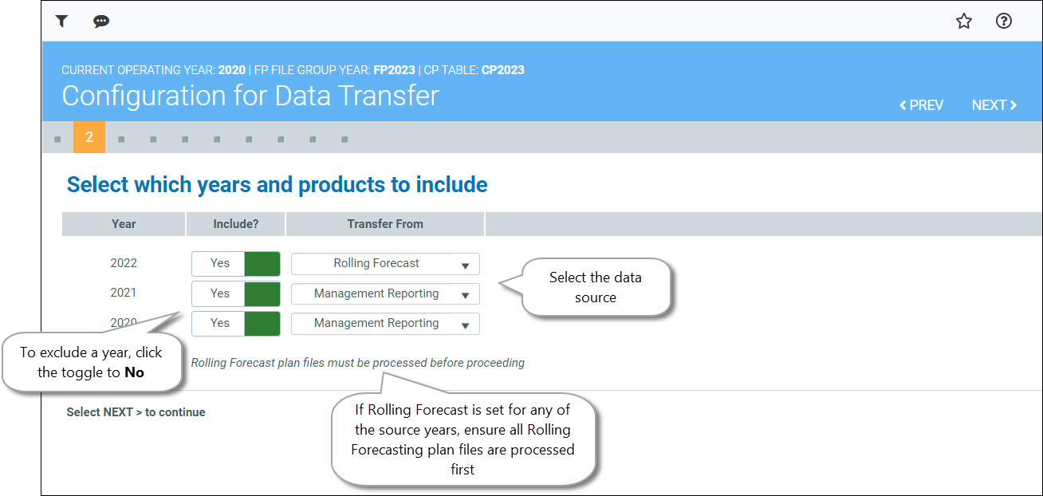Toggle the 2022 Include switch
Viewport: 1043px width, 496px height.
(x=236, y=264)
